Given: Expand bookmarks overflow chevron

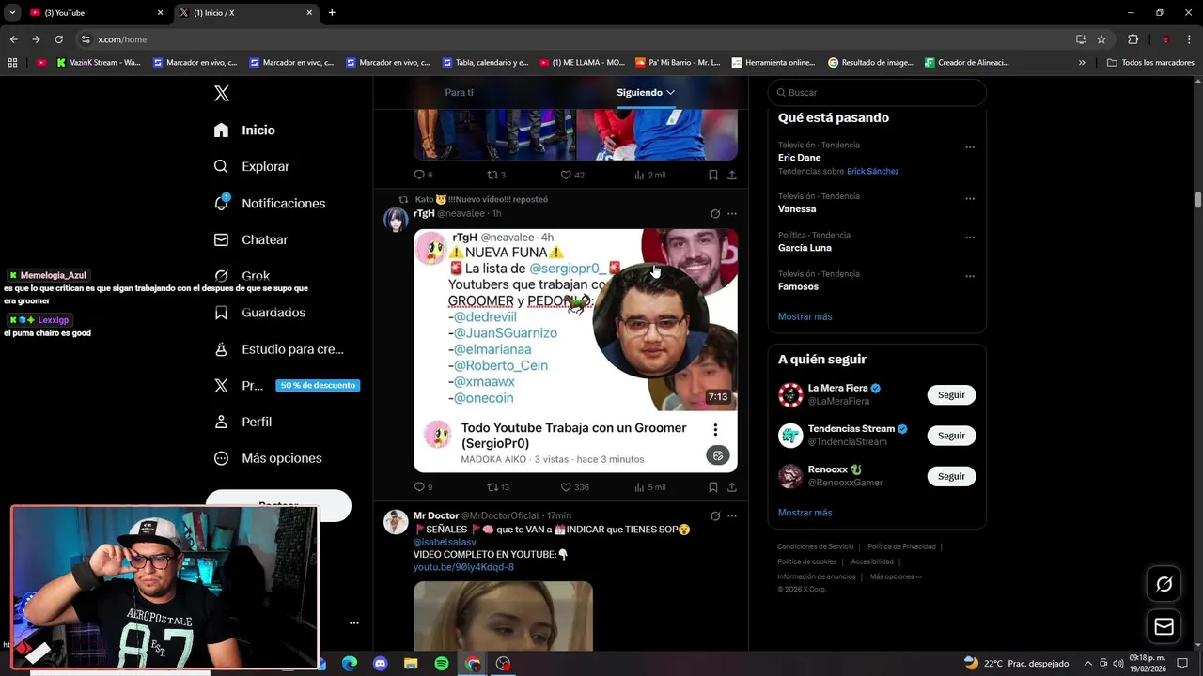Looking at the screenshot, I should tap(1082, 63).
